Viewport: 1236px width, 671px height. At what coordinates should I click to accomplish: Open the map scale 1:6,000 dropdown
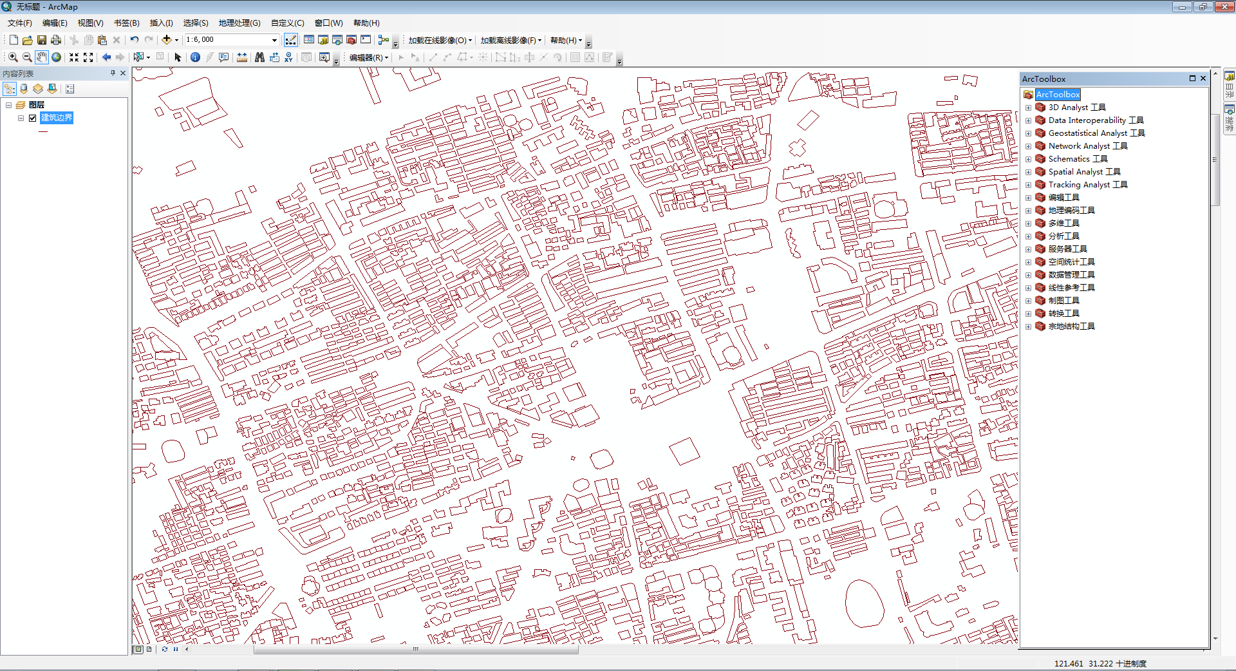274,40
